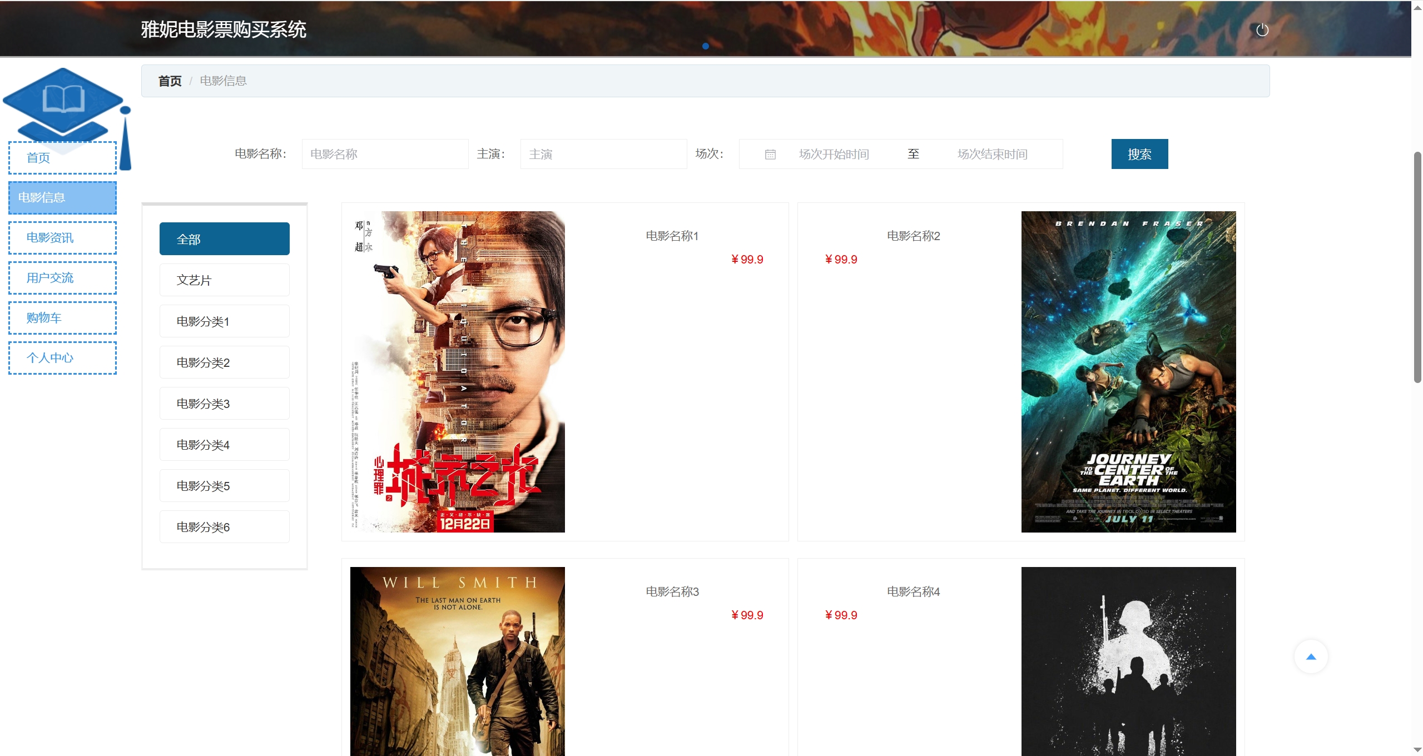Select the 电影分类3 category filter
Viewport: 1423px width, 756px height.
click(224, 404)
